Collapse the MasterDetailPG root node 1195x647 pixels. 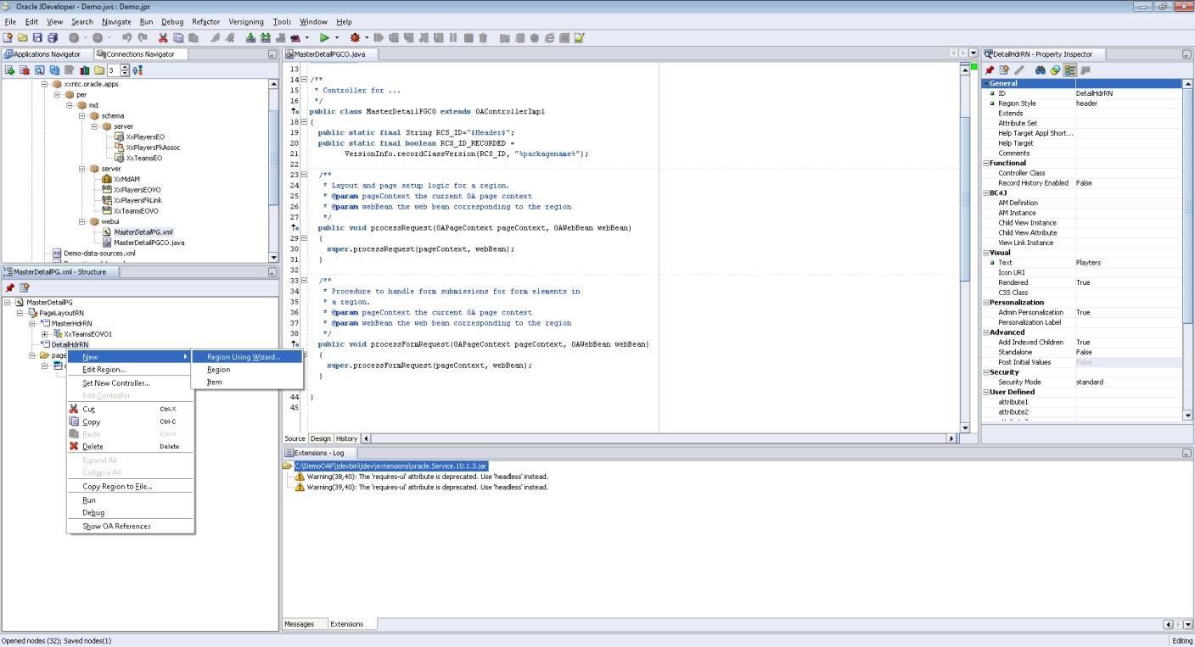click(8, 302)
